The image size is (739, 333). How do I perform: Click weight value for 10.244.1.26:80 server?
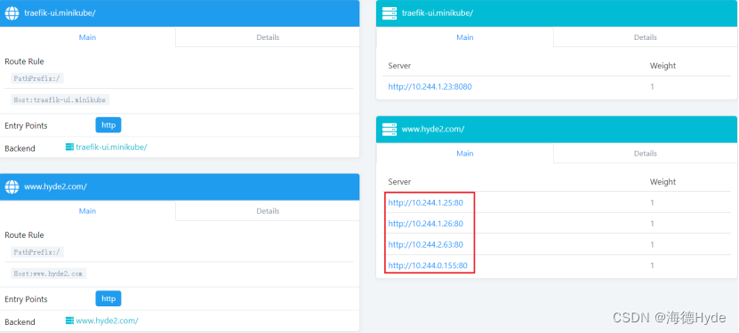652,224
